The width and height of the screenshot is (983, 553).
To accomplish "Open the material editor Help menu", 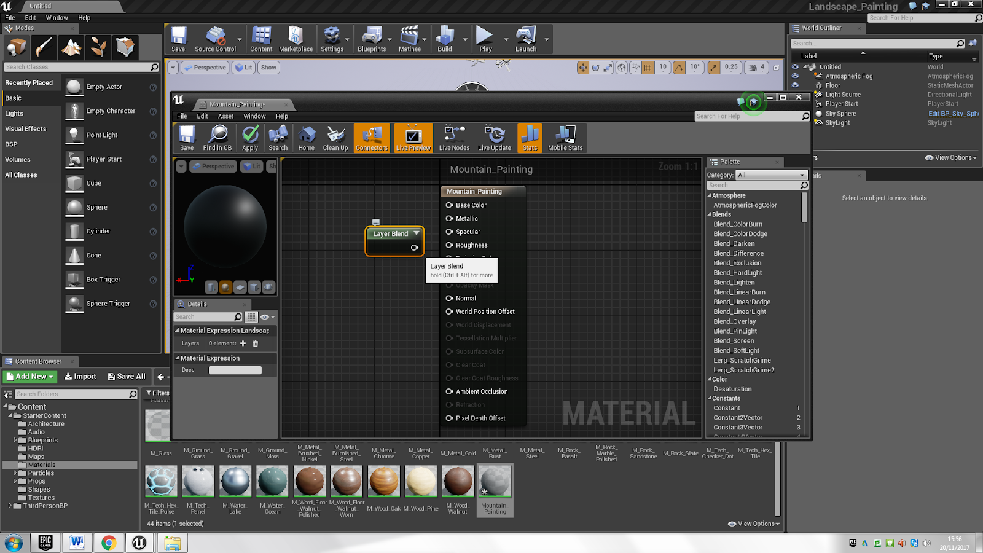I will 282,116.
